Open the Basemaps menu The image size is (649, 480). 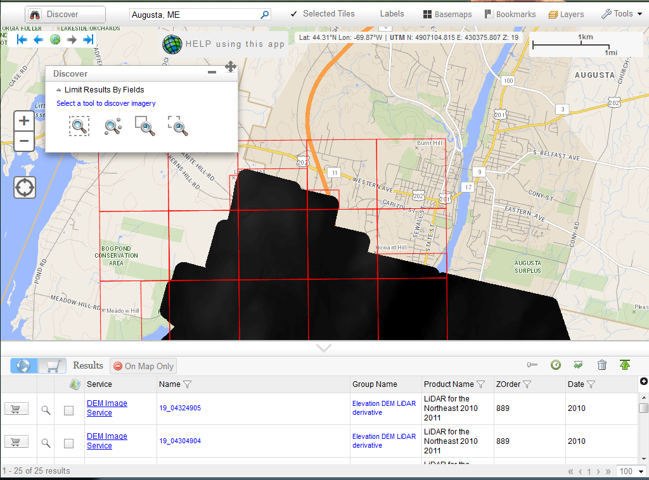coord(447,14)
